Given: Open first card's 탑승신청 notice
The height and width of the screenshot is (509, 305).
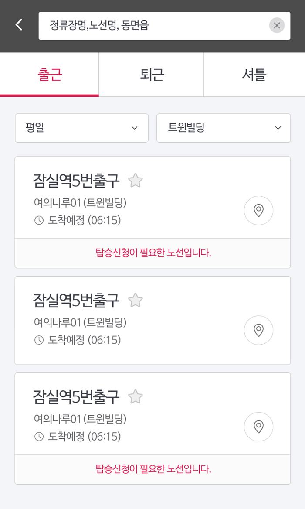Looking at the screenshot, I should tap(153, 253).
